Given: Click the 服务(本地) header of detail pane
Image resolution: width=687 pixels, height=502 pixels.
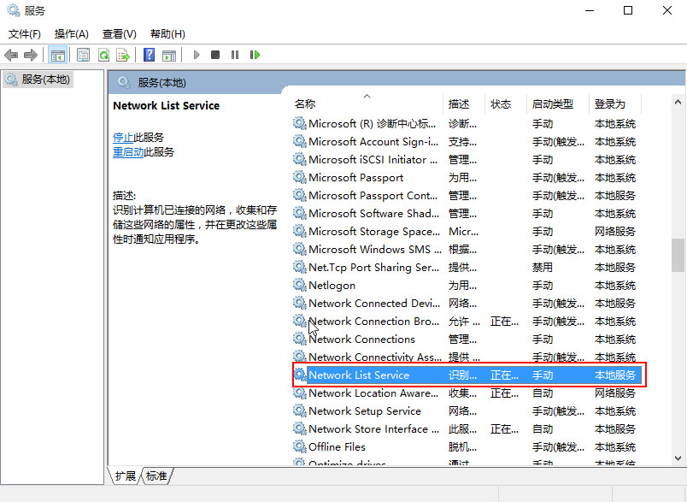Looking at the screenshot, I should coord(161,82).
